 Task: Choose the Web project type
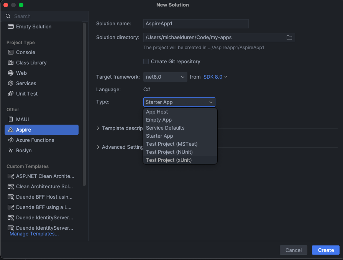(x=24, y=73)
